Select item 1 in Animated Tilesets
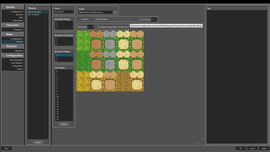Image resolution: width=270 pixels, height=152 pixels. pos(64,22)
